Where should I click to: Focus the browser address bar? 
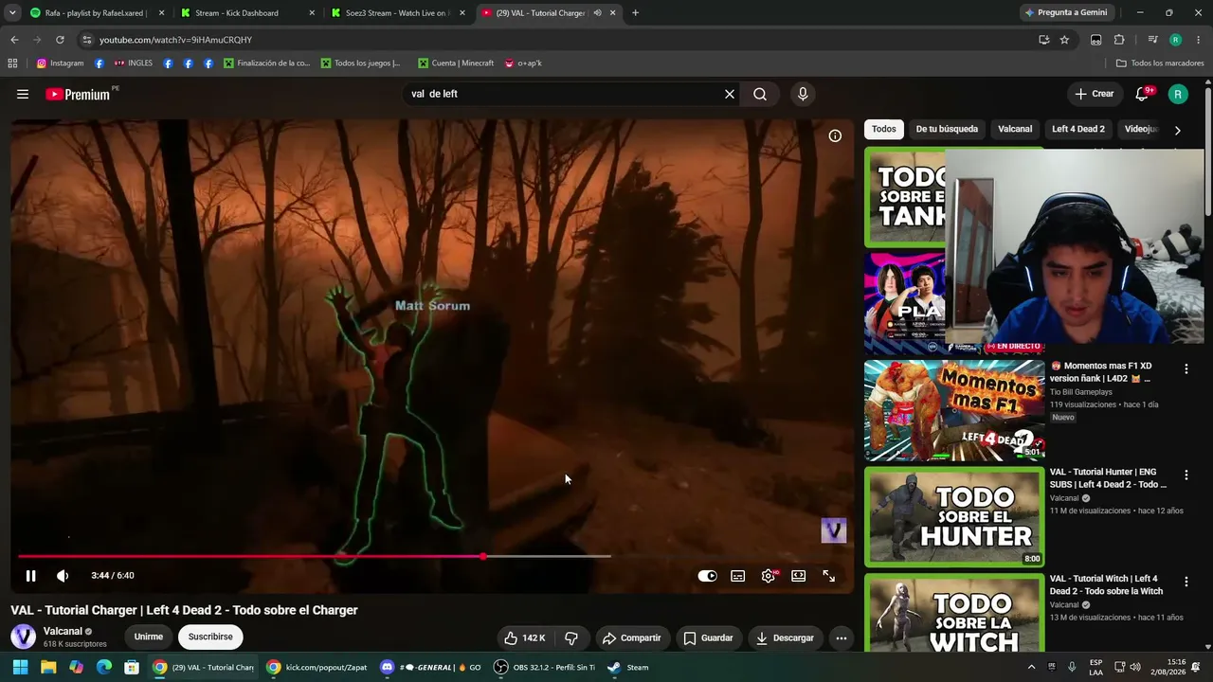tap(559, 40)
